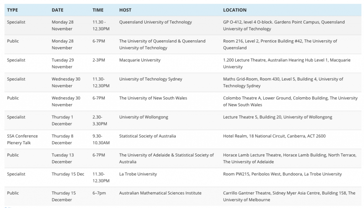The image size is (364, 208).
Task: Click the DATE column header
Action: 57,10
